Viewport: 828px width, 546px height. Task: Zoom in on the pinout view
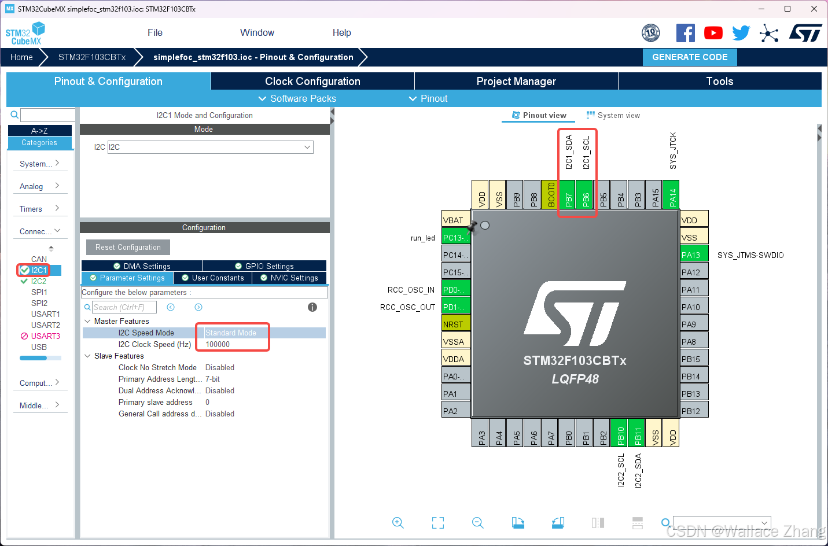click(x=398, y=522)
